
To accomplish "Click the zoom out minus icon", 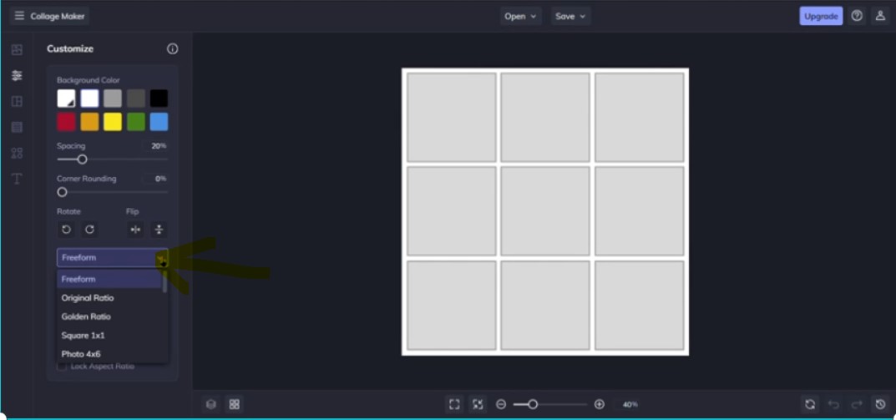I will tap(501, 404).
